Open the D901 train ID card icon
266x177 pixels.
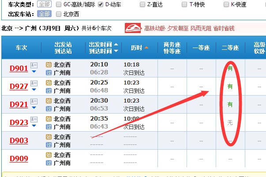point(34,65)
